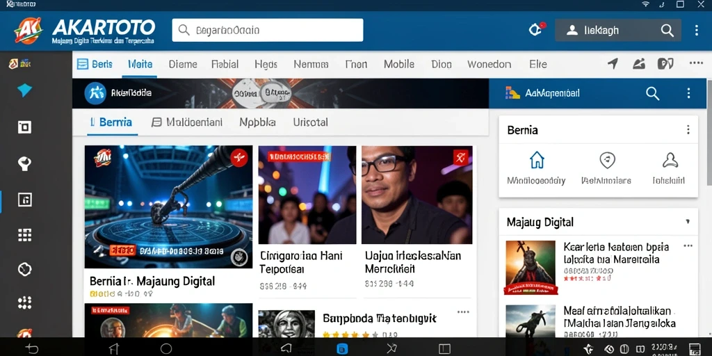The height and width of the screenshot is (356, 712).
Task: Select the Muldoeniani sub-tab
Action: tap(186, 122)
